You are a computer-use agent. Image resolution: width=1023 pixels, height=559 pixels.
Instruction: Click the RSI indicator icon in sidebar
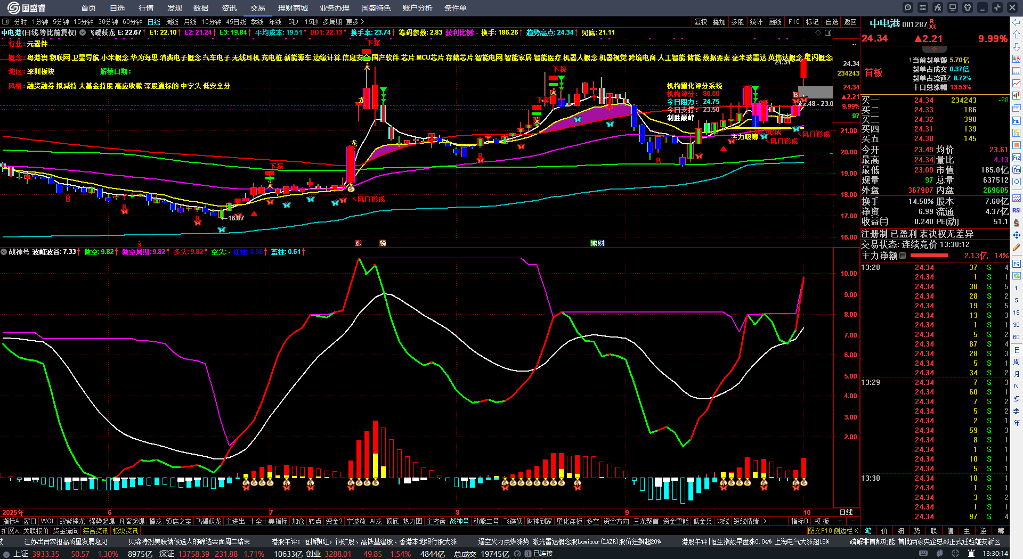point(1017,210)
